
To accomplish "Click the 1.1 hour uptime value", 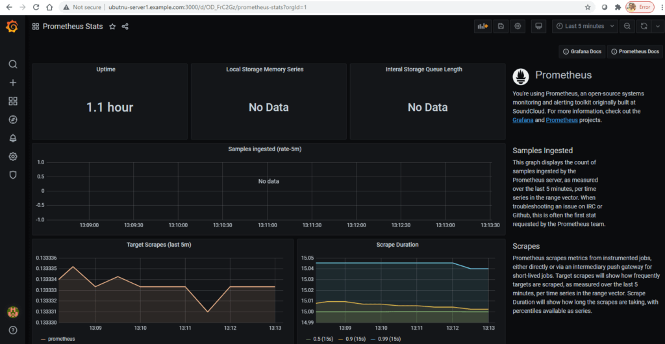I will (109, 107).
